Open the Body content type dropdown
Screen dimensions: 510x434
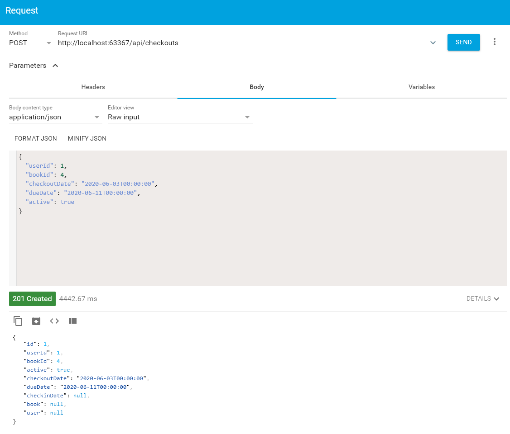[x=55, y=117]
